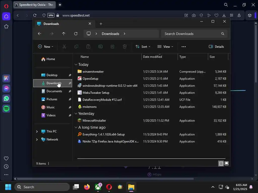Select the Speedtest by Ookla tab in Opera
This screenshot has width=258, height=193.
pos(34,5)
